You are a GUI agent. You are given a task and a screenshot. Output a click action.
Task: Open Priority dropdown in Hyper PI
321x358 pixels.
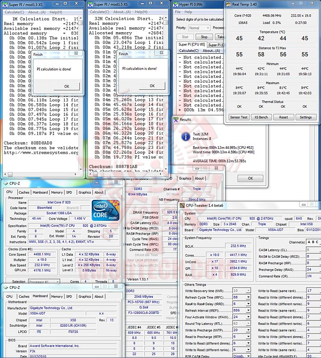[199, 28]
